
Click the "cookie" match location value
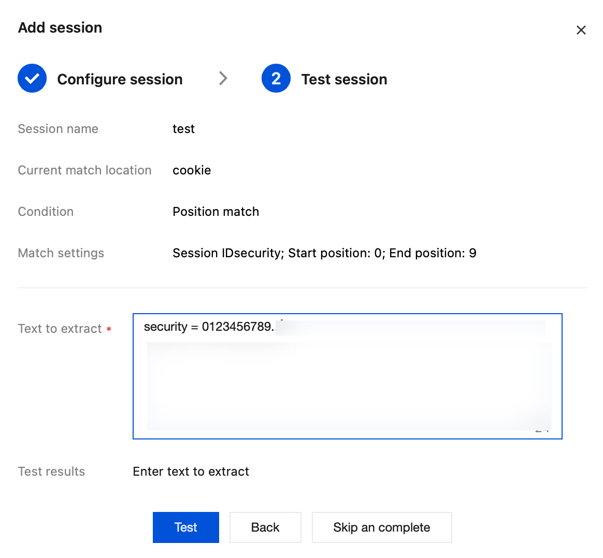(x=192, y=170)
